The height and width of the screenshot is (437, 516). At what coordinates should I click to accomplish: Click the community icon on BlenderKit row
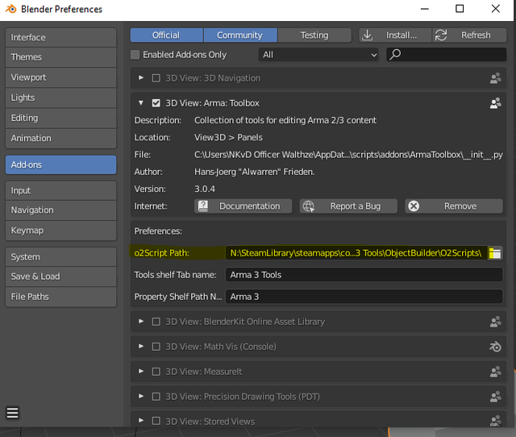tap(496, 322)
